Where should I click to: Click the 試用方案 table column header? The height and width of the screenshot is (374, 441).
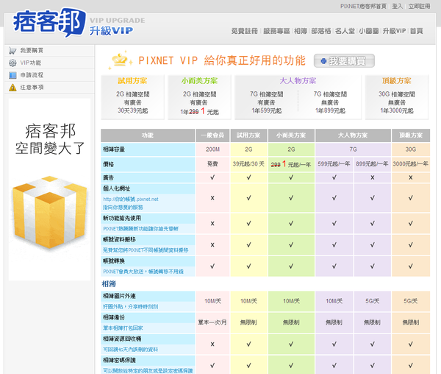(x=248, y=135)
